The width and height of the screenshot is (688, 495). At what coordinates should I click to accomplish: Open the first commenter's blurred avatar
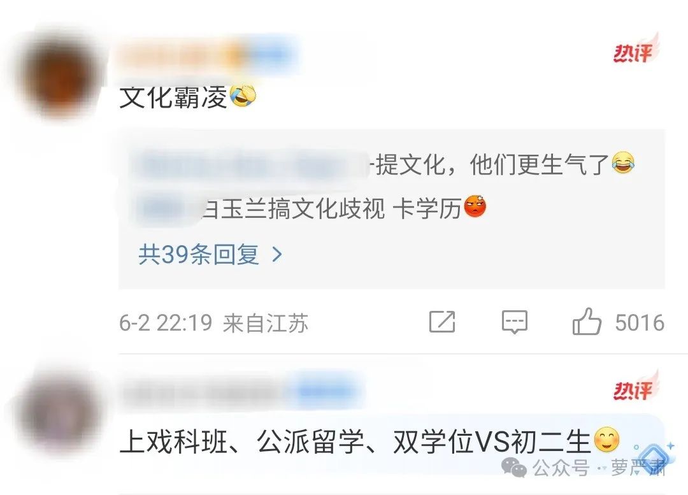click(x=60, y=75)
